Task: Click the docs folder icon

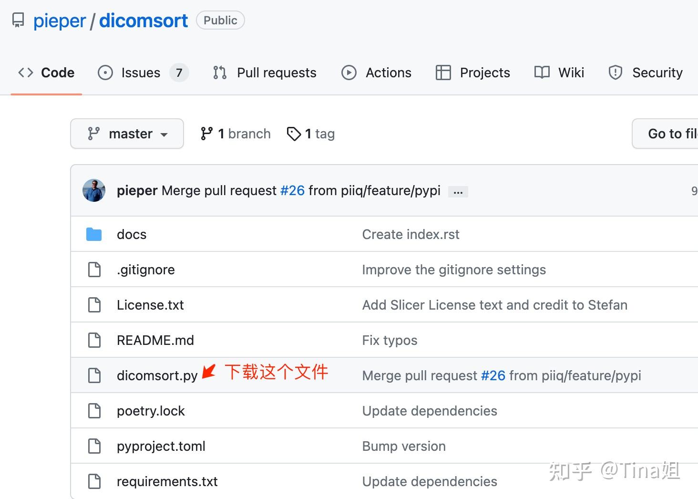Action: pyautogui.click(x=94, y=234)
